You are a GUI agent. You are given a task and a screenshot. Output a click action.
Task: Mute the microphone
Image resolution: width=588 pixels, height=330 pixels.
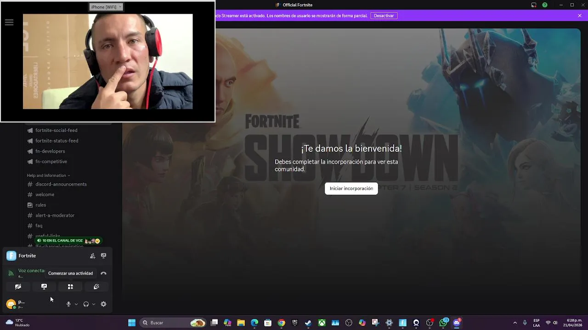[68, 304]
